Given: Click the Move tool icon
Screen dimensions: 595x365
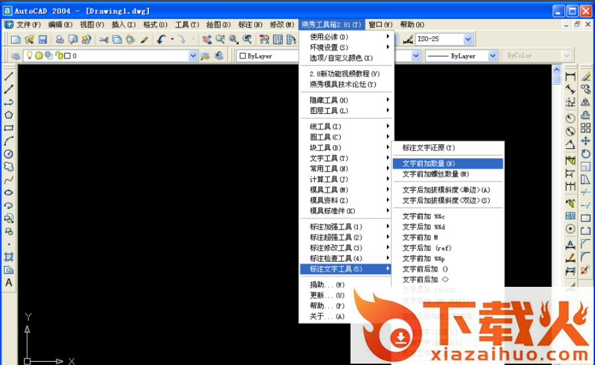Looking at the screenshot, I should pos(586,140).
